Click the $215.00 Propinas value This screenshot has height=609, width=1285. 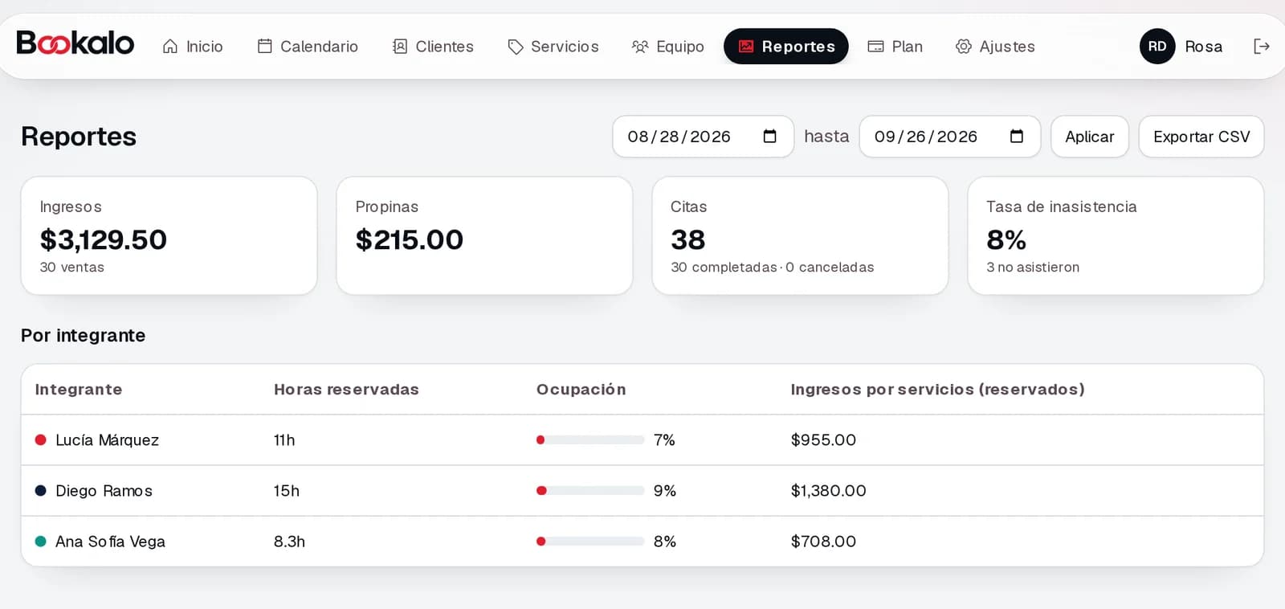pos(410,239)
